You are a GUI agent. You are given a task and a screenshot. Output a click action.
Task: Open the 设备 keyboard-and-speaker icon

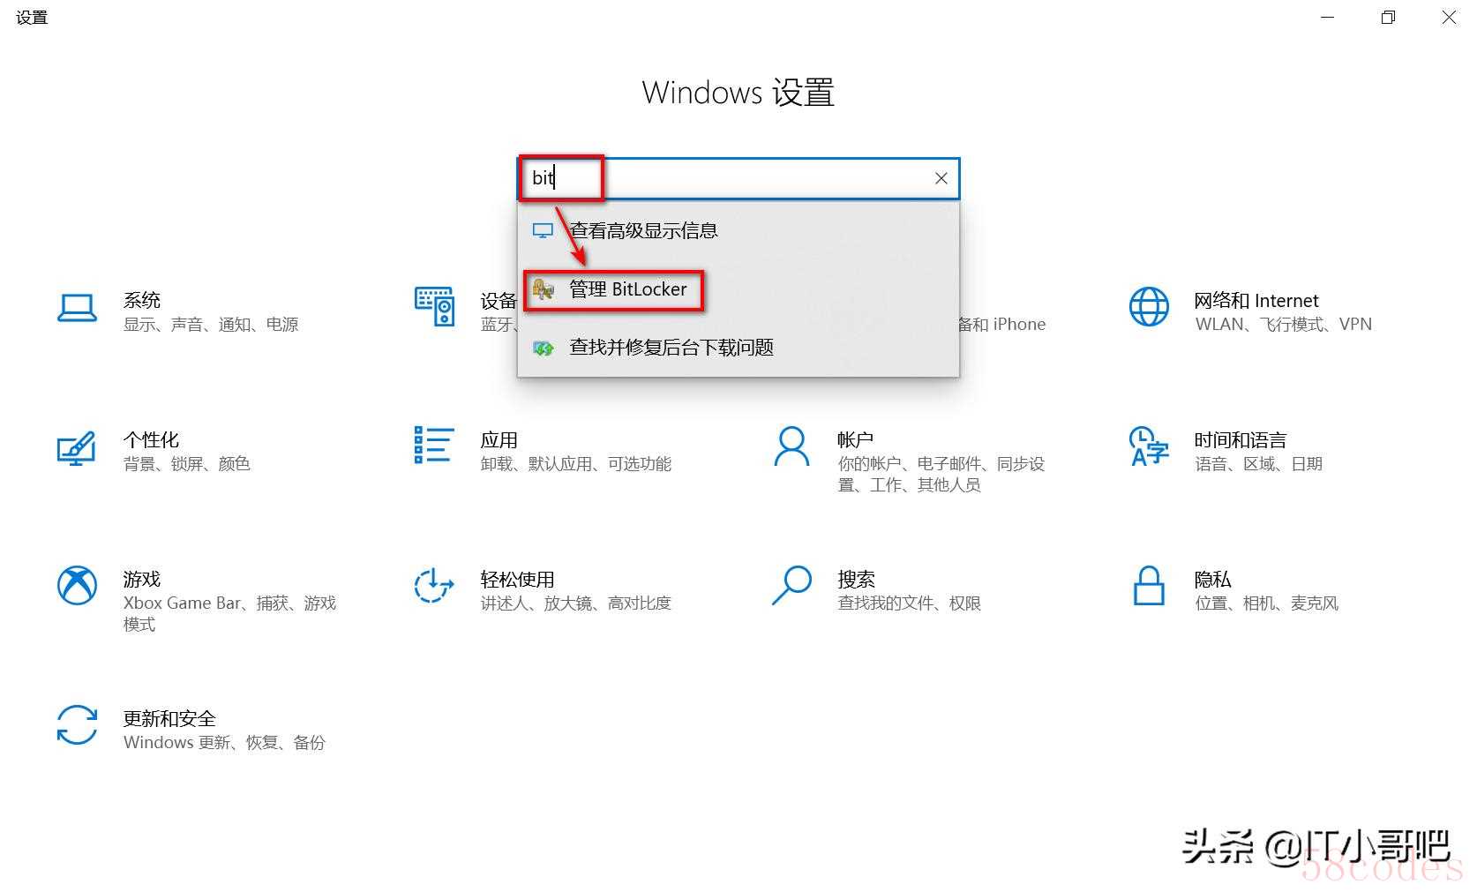click(x=434, y=306)
